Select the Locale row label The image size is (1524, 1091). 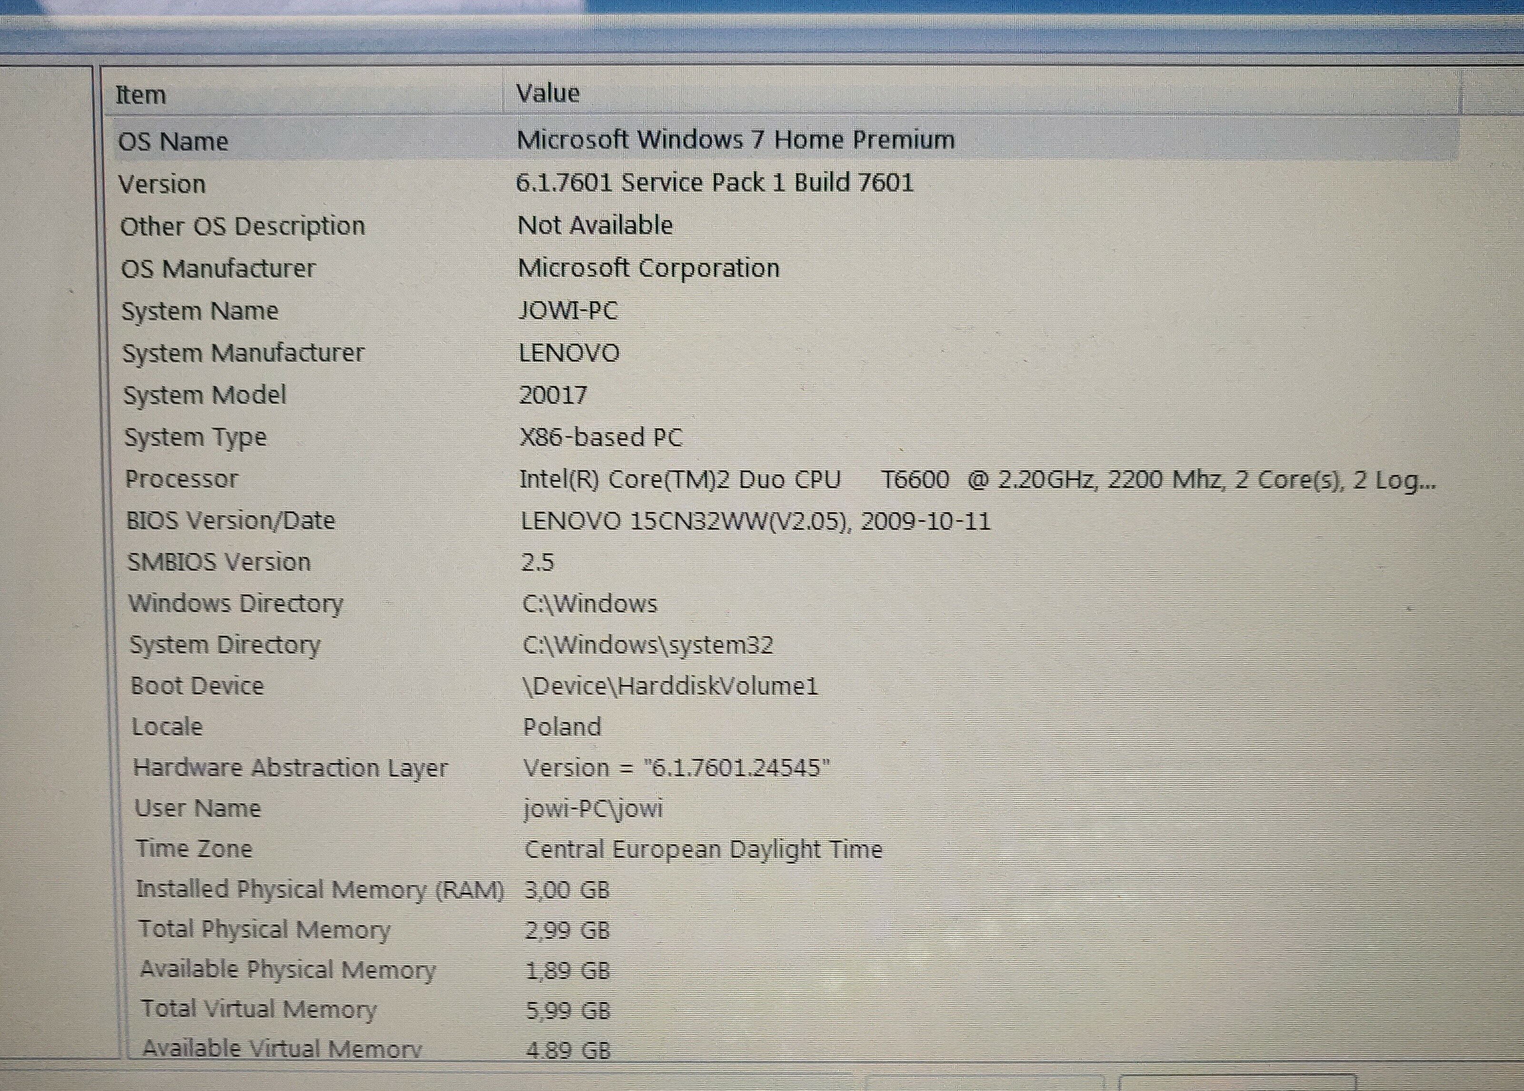(167, 727)
